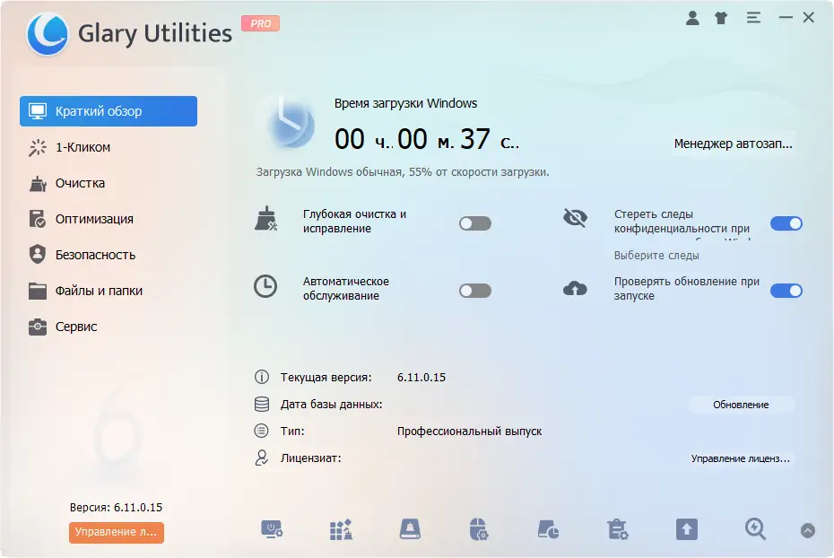Viewport: 834px width, 558px height.
Task: Click the defragmentation blocks icon in bottom toolbar
Action: point(340,529)
